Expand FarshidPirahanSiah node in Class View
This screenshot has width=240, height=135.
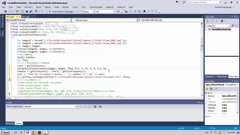206,29
